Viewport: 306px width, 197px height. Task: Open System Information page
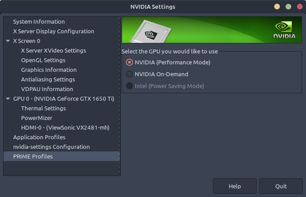coord(39,21)
